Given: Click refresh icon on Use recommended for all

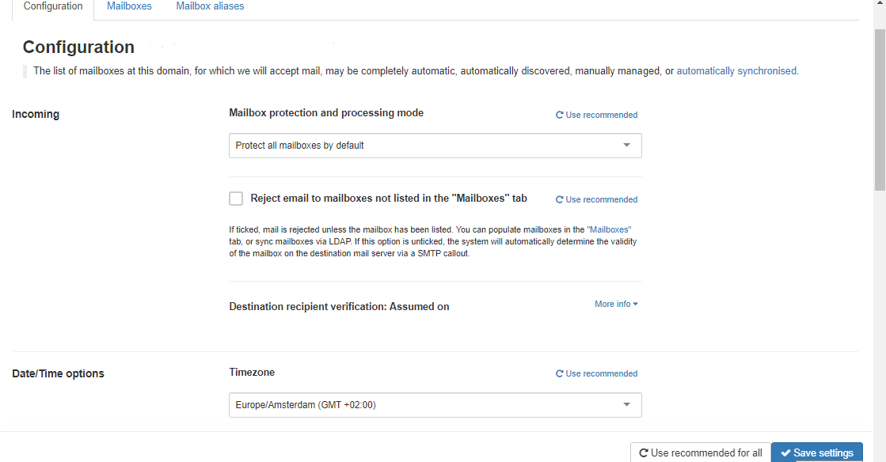Looking at the screenshot, I should point(644,453).
